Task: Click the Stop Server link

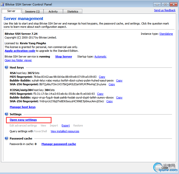Action: pos(63,56)
